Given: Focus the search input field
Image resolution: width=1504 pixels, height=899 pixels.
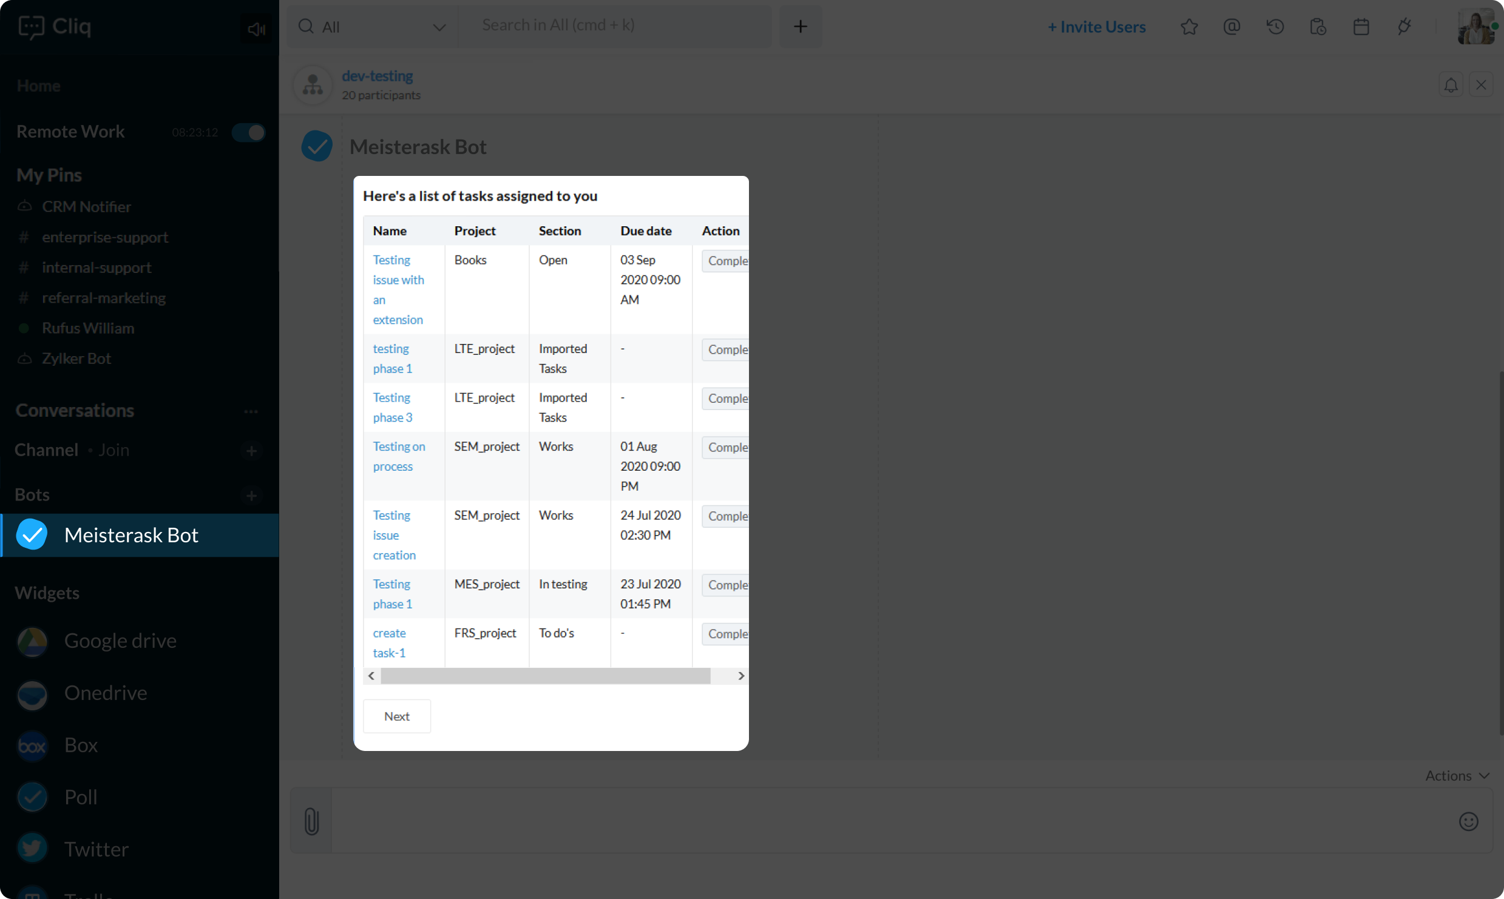Looking at the screenshot, I should pyautogui.click(x=615, y=25).
